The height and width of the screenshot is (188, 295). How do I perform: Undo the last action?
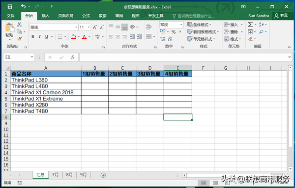click(x=23, y=6)
